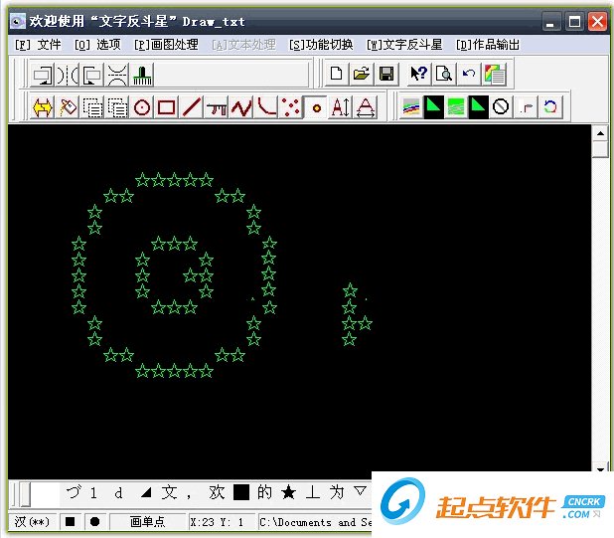The width and height of the screenshot is (614, 538).
Task: Open the [O] 选项 menu
Action: (97, 45)
